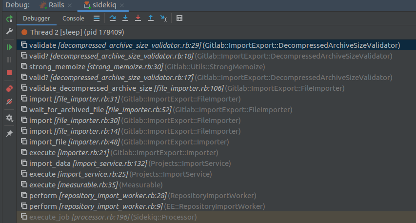Step over the current line
This screenshot has height=223, width=416.
[x=113, y=18]
